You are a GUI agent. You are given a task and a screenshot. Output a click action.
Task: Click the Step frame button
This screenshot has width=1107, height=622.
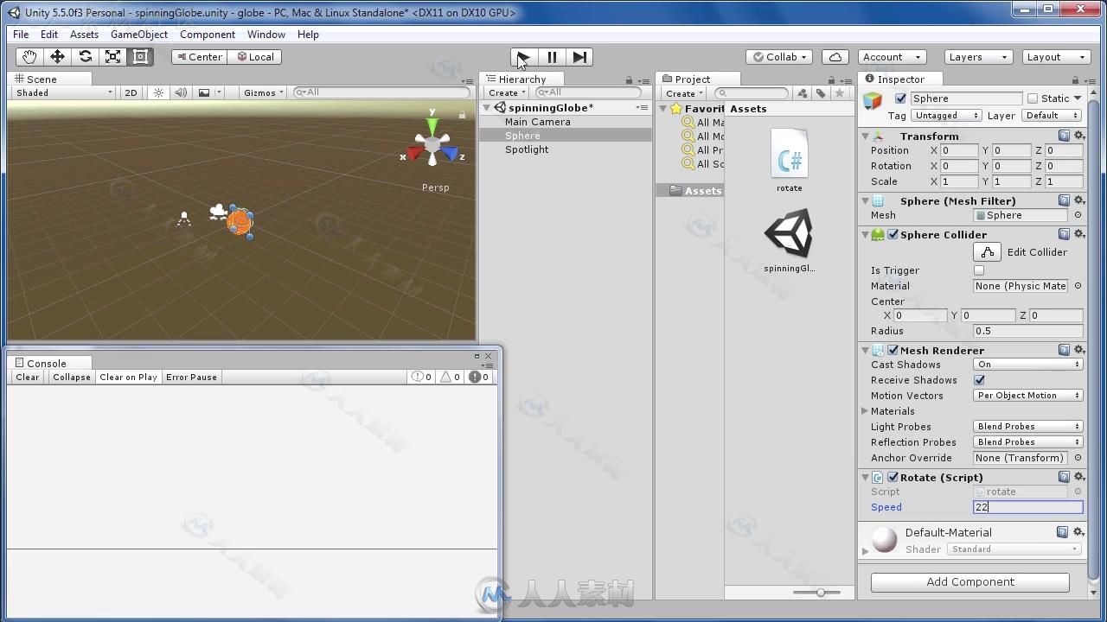[x=579, y=57]
